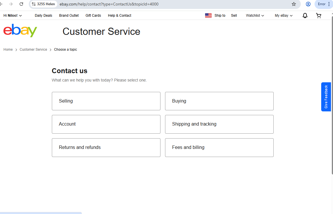Expand the My eBay dropdown
The width and height of the screenshot is (333, 214).
tap(283, 16)
